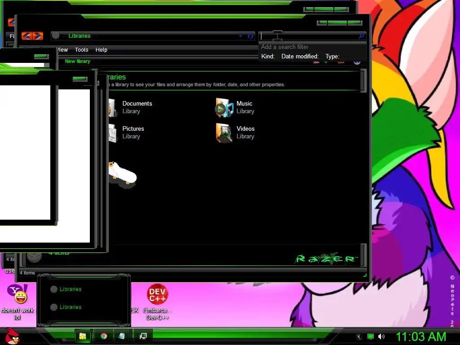Click the 11:03 AM clock
The image size is (460, 345).
pos(420,337)
